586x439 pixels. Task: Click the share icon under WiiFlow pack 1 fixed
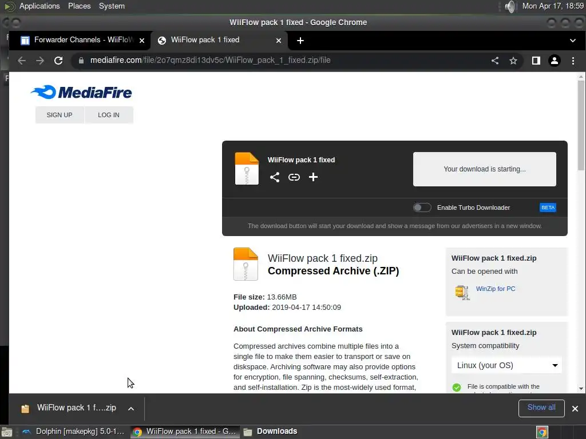click(x=275, y=177)
